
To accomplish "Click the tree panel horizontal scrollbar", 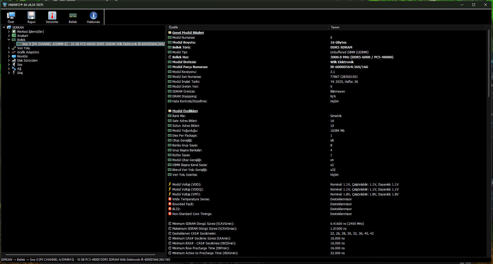I will 80,254.
